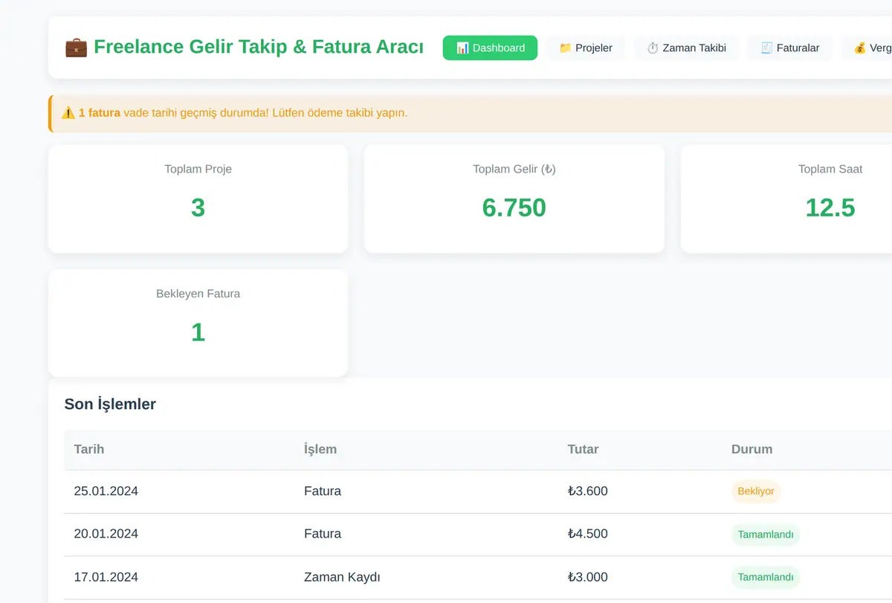Switch to the Projeler tab

586,48
